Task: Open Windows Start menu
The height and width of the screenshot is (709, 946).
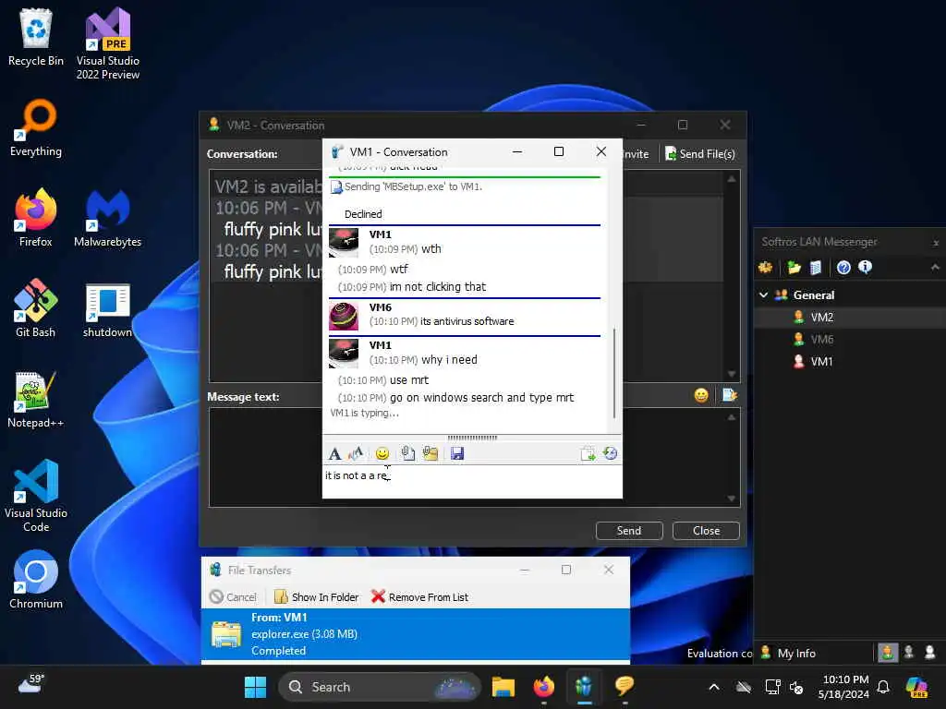Action: 255,687
